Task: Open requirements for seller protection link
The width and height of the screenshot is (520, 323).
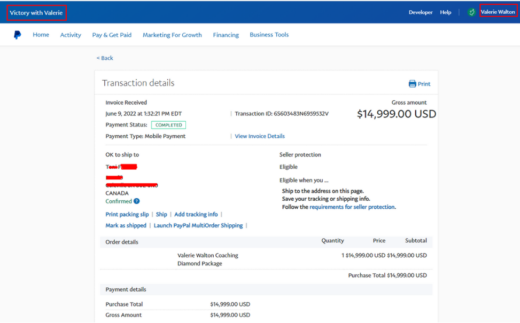Action: click(x=352, y=207)
